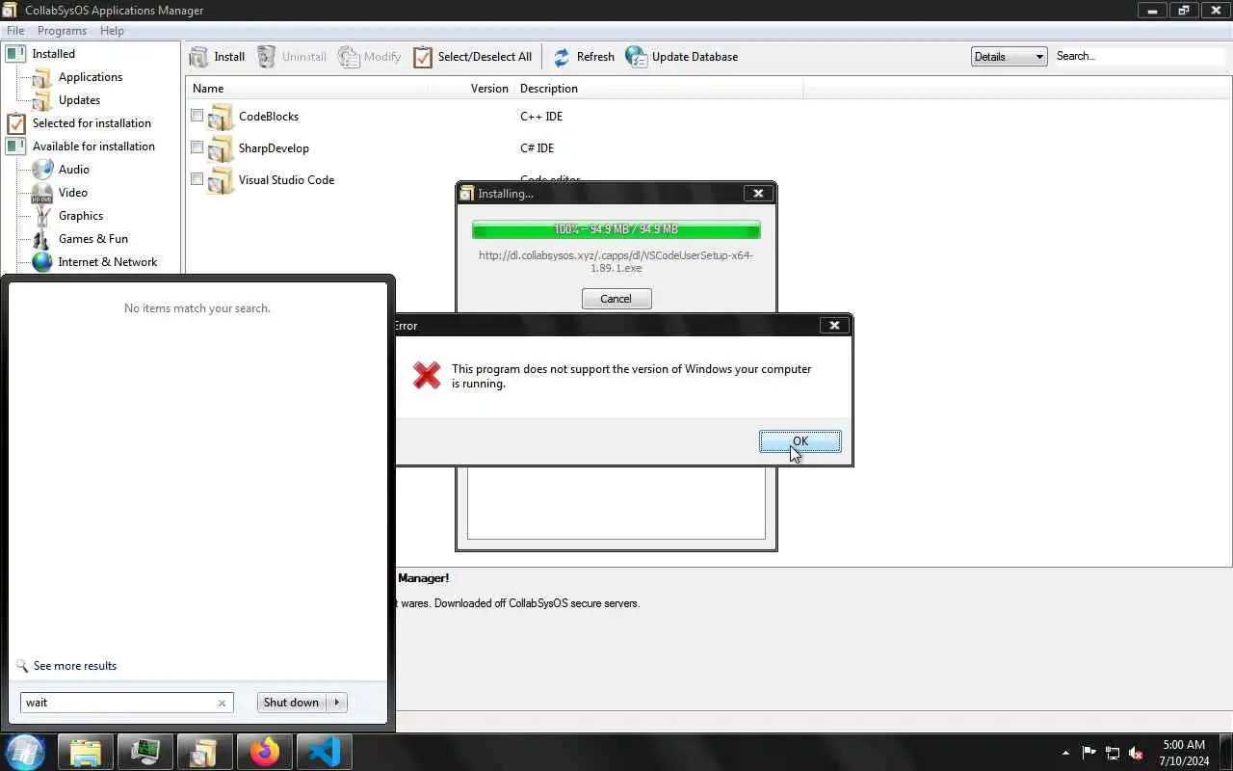Click the CodeBlocks package icon
The image size is (1233, 771).
coord(222,117)
